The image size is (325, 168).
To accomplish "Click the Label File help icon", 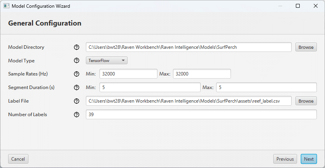I will (77, 101).
